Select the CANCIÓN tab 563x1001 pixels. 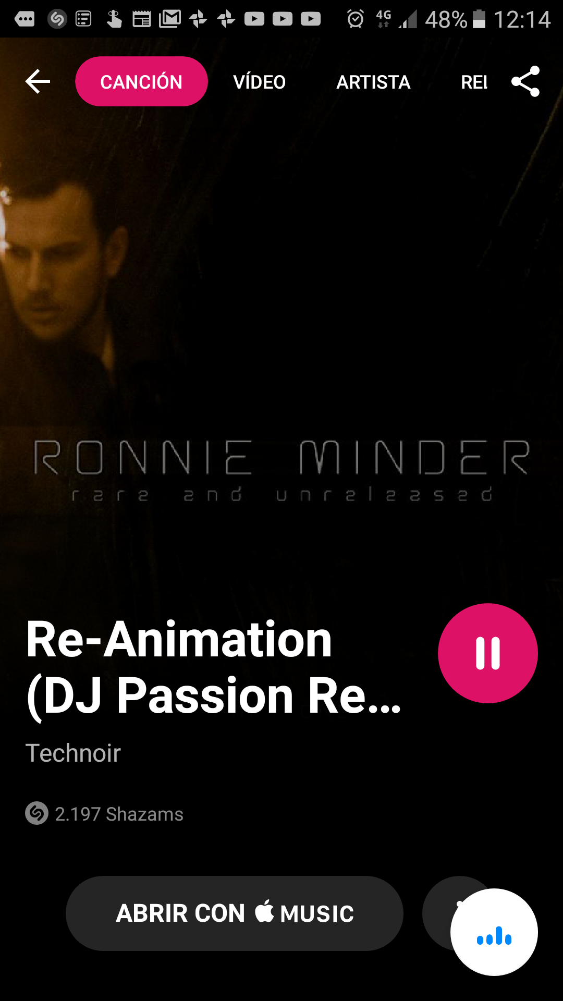click(141, 81)
